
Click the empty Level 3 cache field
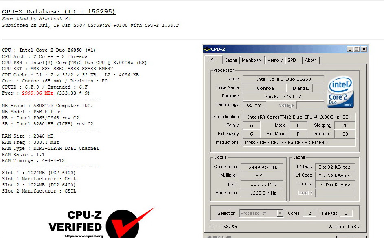point(335,193)
